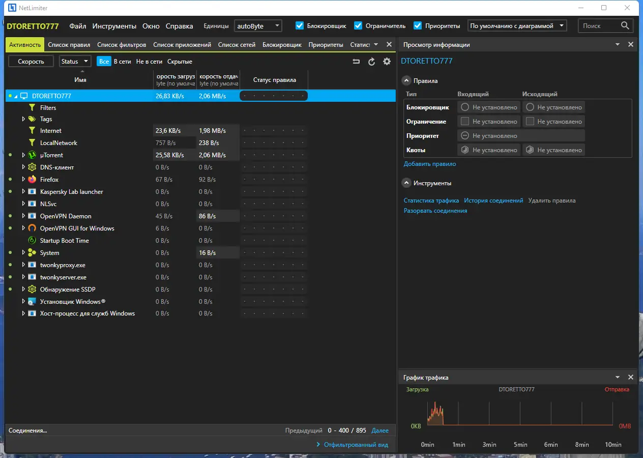Expand the Tags tree node

23,119
